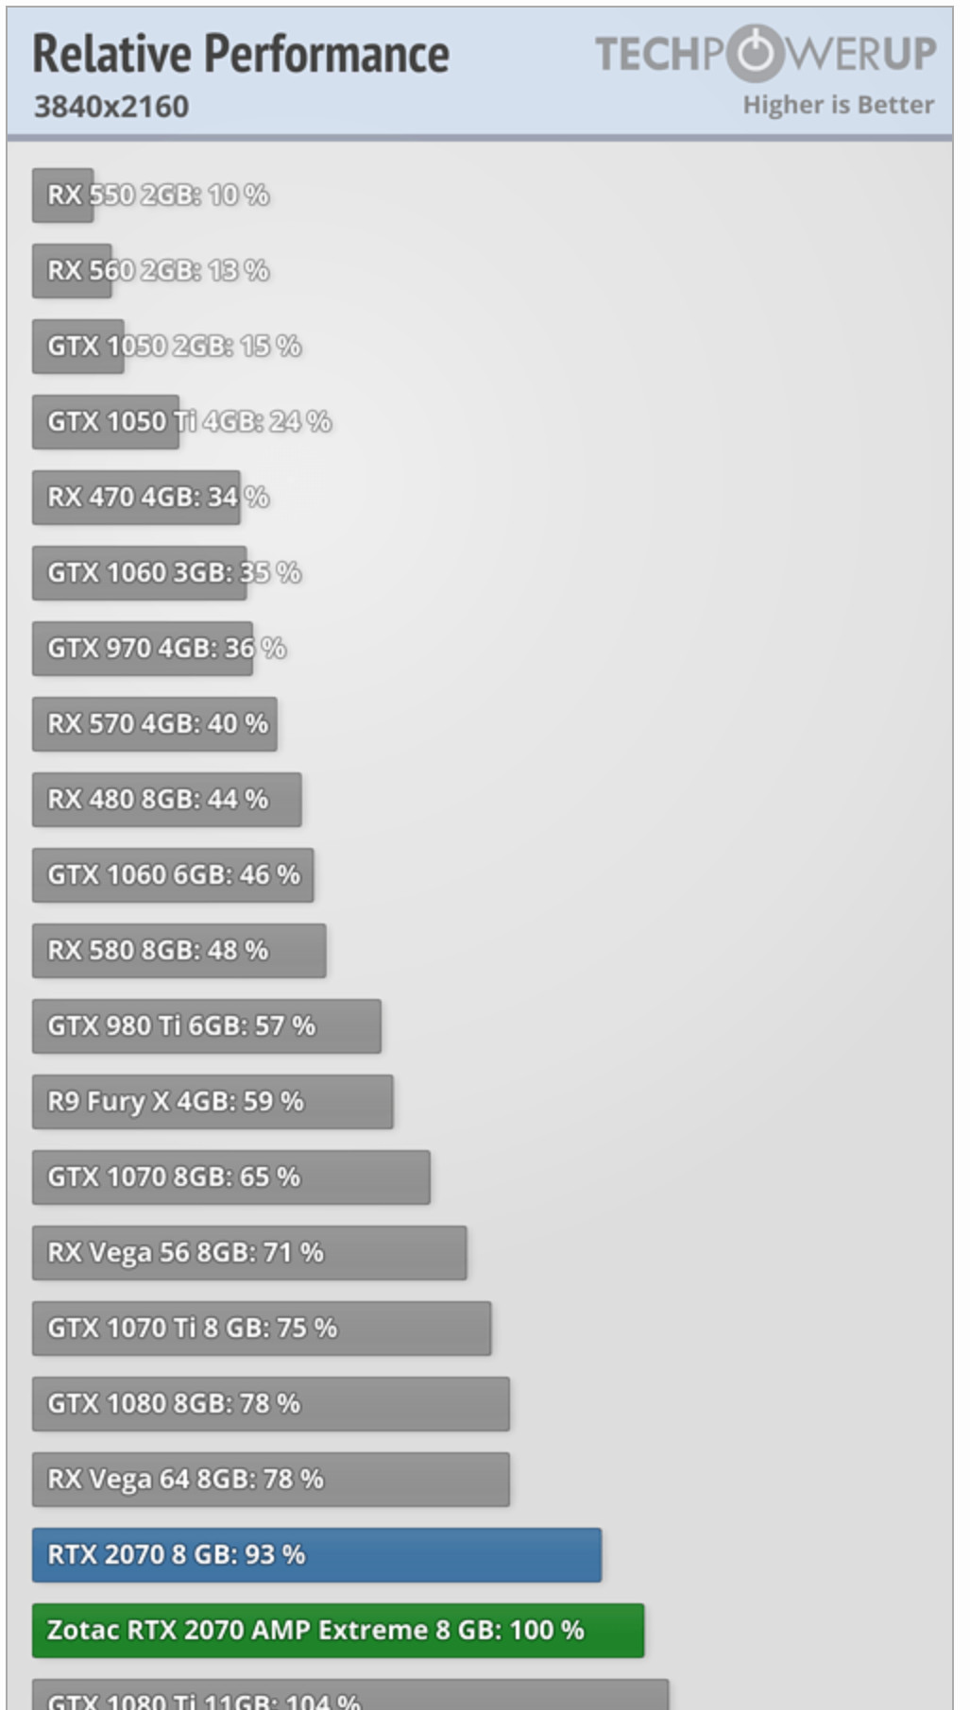Click the Higher is Better caption
The height and width of the screenshot is (1710, 970).
coord(838,105)
